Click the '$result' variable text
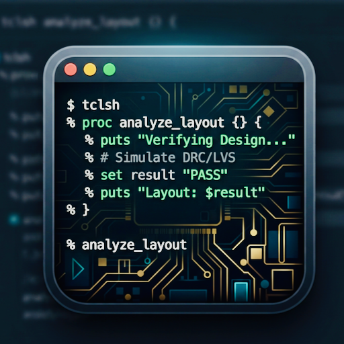The width and height of the screenshot is (344, 344). point(232,193)
